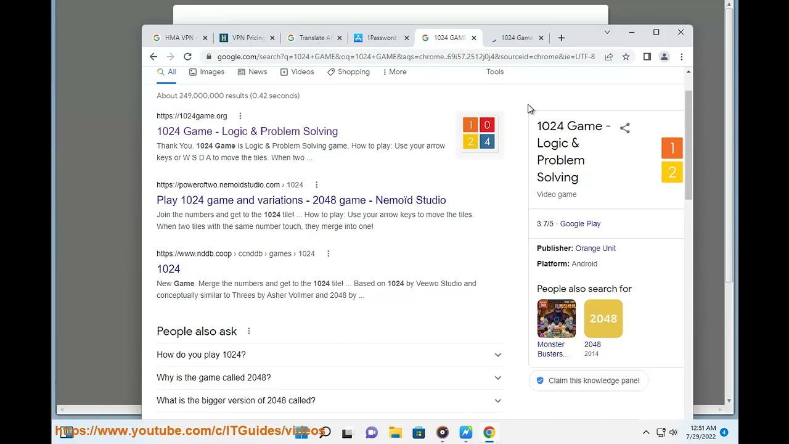Share the 1024 Game knowledge panel

pos(624,128)
